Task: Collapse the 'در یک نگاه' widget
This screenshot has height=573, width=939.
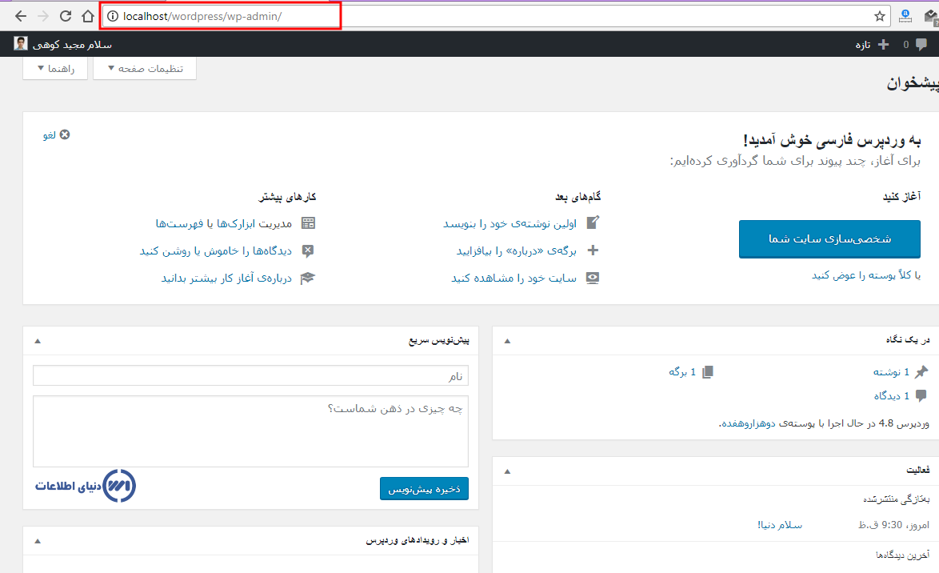Action: click(505, 341)
